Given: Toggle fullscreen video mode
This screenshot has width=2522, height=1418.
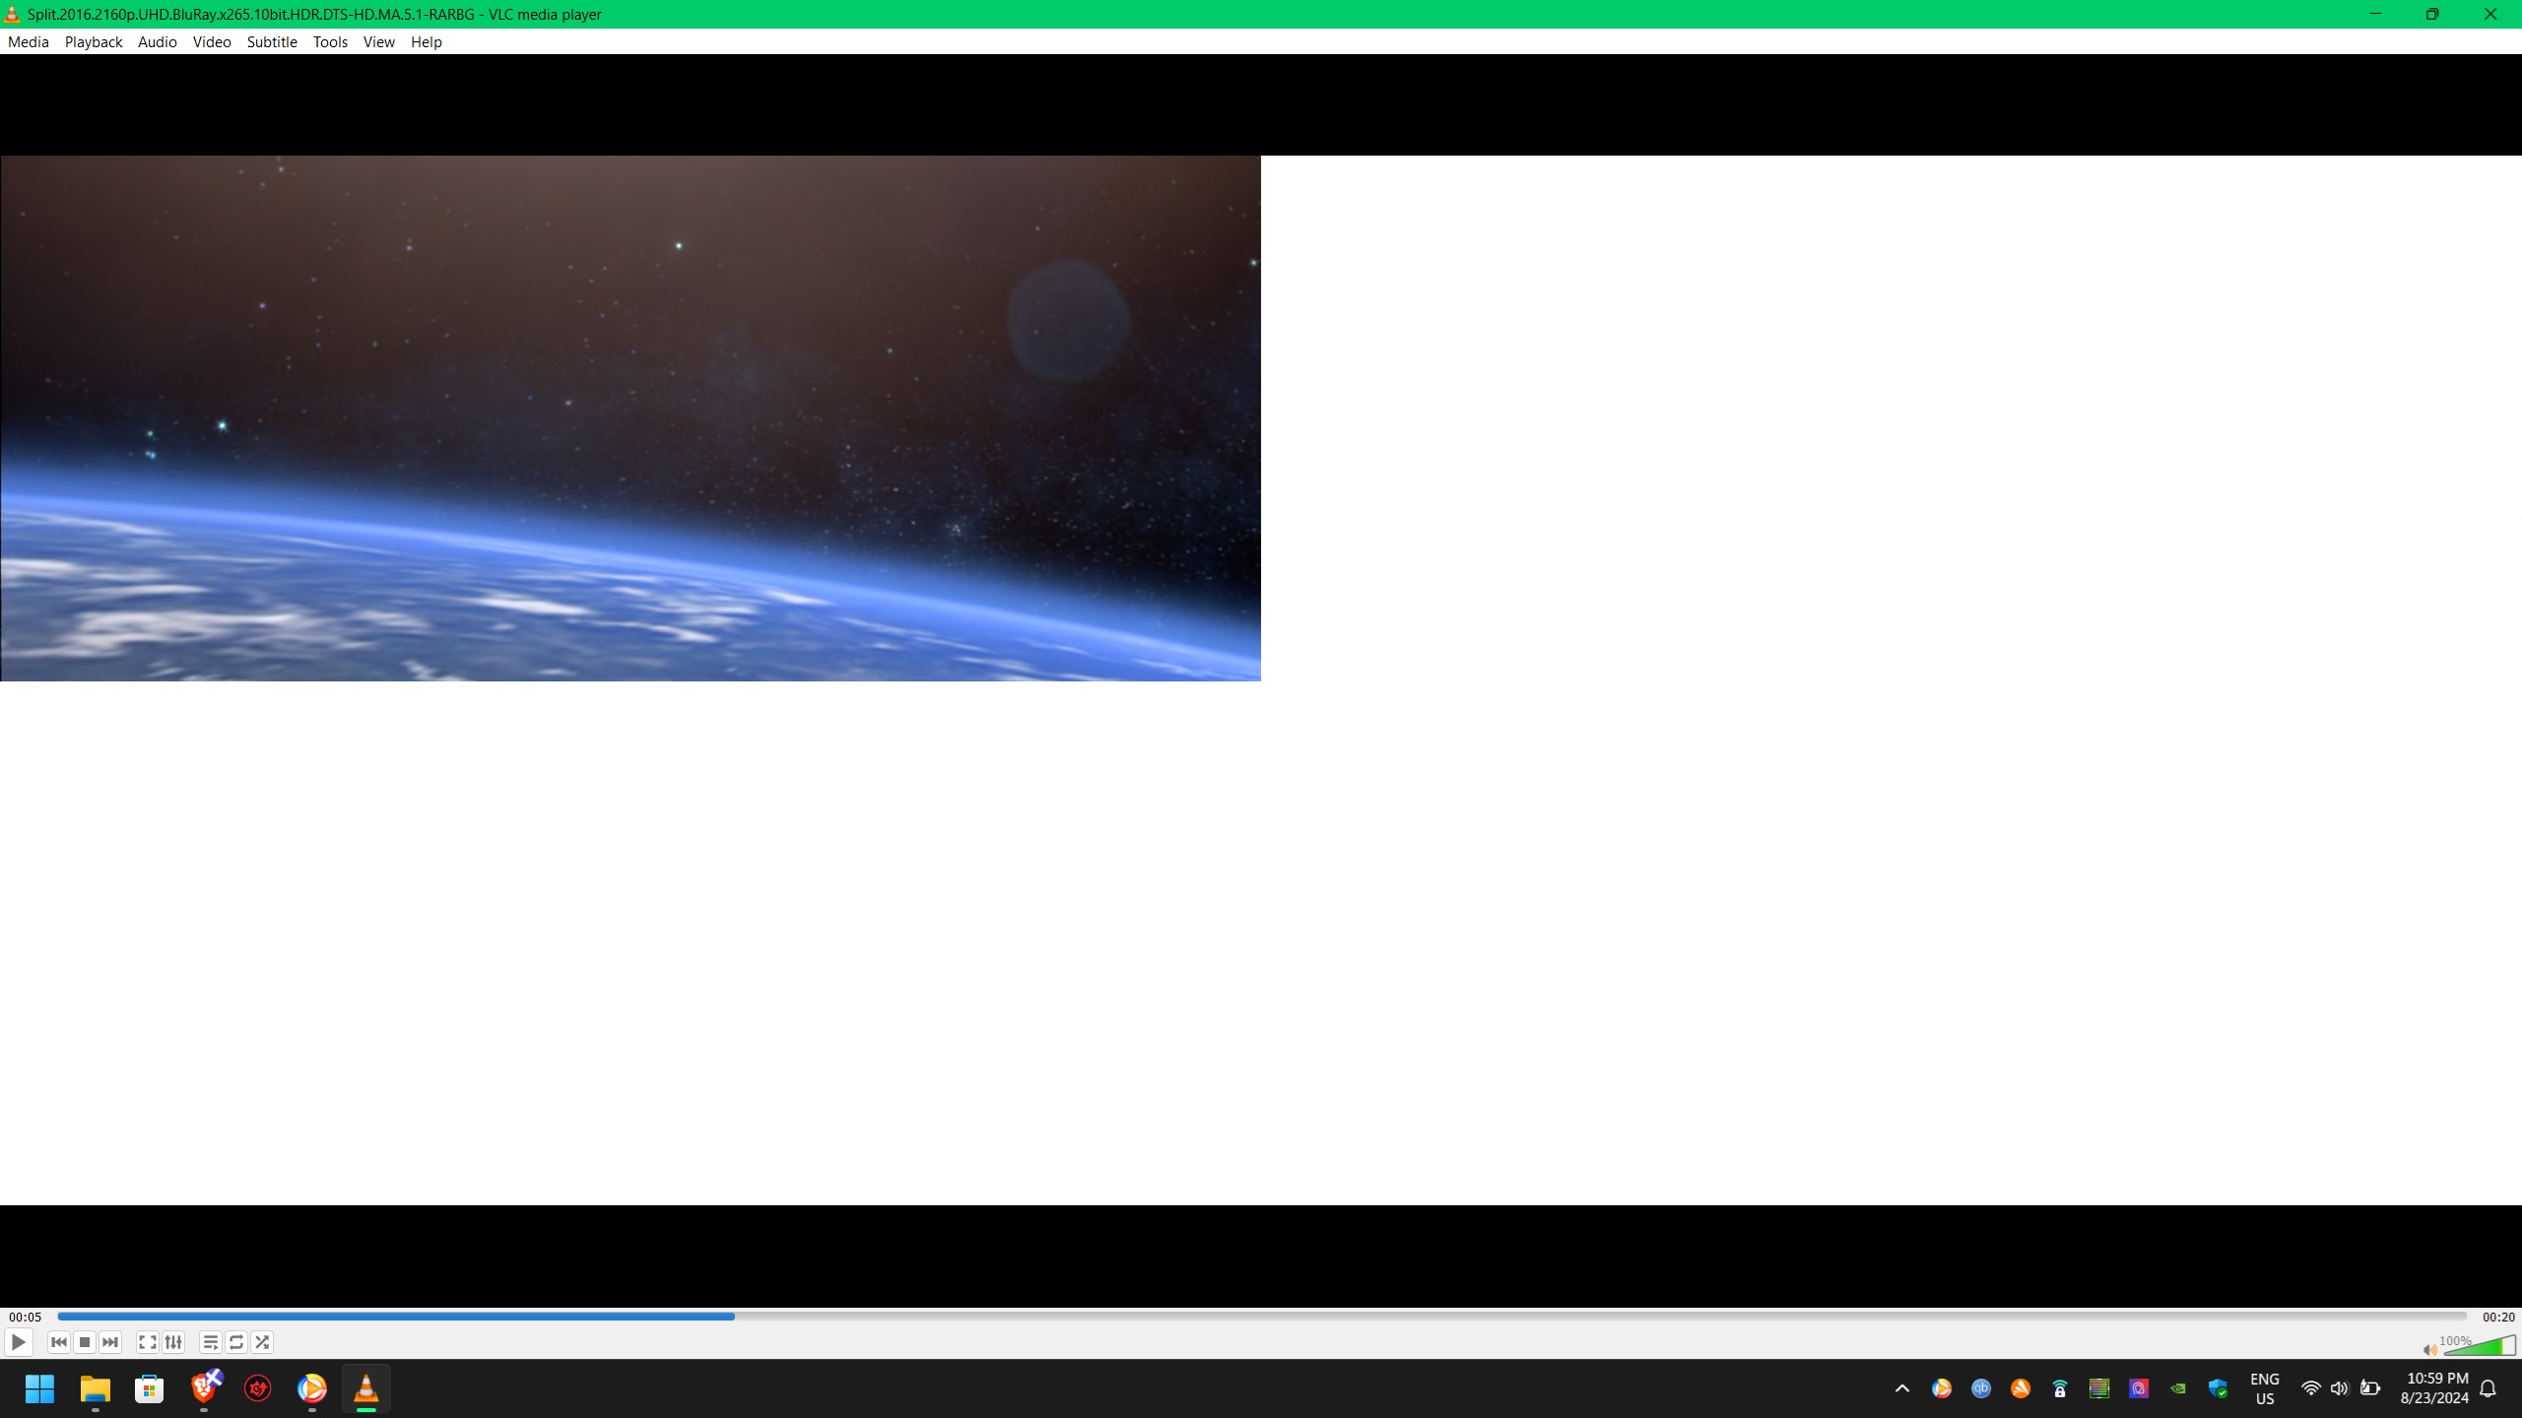Looking at the screenshot, I should pos(148,1342).
